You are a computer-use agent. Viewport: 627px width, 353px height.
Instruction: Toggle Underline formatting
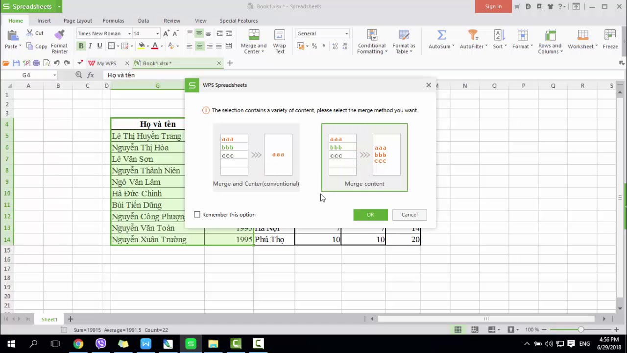point(99,46)
